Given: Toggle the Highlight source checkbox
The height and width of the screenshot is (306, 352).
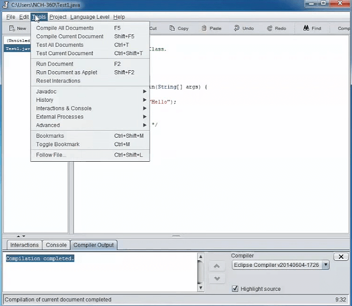Looking at the screenshot, I should click(x=235, y=289).
